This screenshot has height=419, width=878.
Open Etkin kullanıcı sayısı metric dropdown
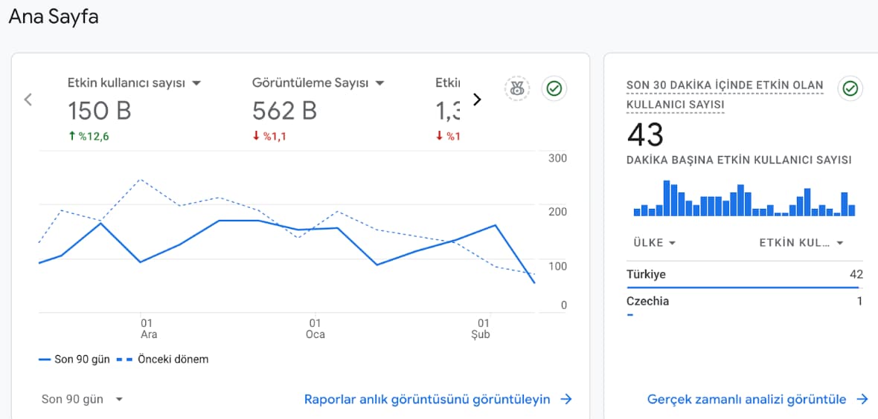[196, 83]
